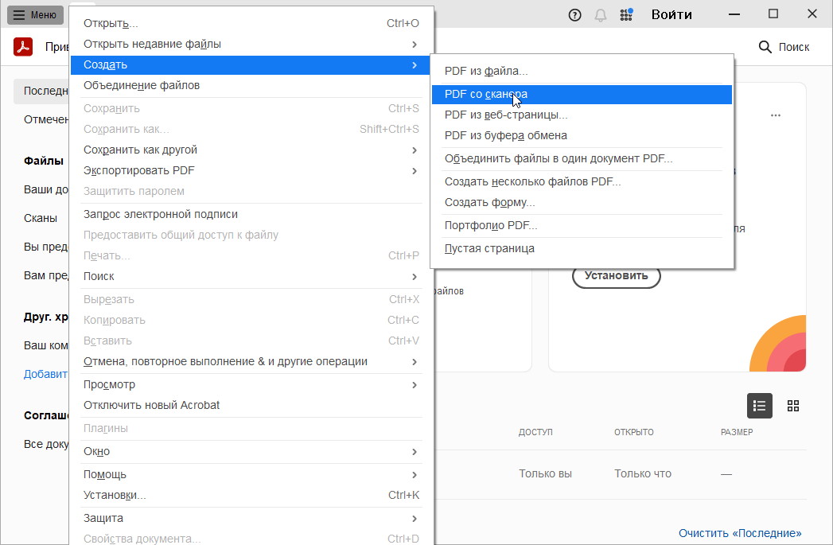Choose PDF из веб-страницы...

click(x=582, y=115)
